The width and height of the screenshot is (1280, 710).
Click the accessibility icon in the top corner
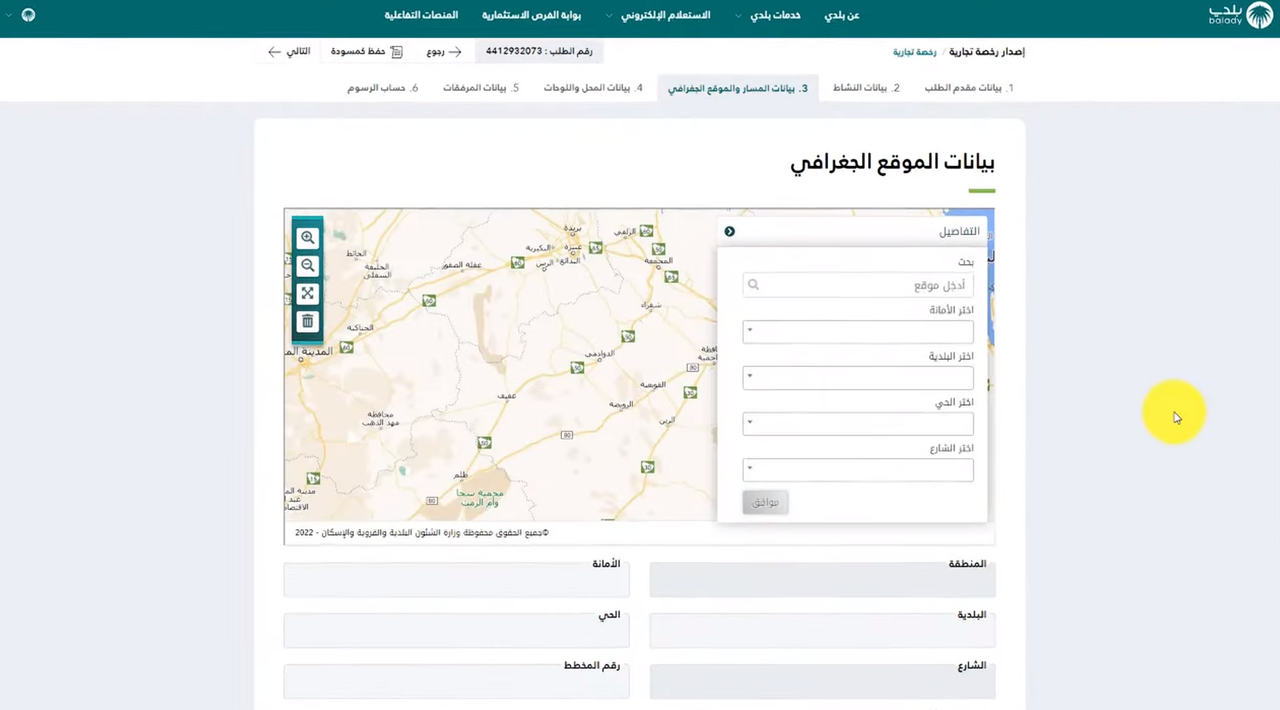click(x=28, y=14)
